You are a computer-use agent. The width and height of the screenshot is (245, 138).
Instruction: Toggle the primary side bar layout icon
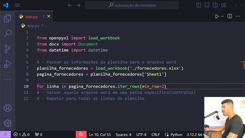(x=199, y=5)
